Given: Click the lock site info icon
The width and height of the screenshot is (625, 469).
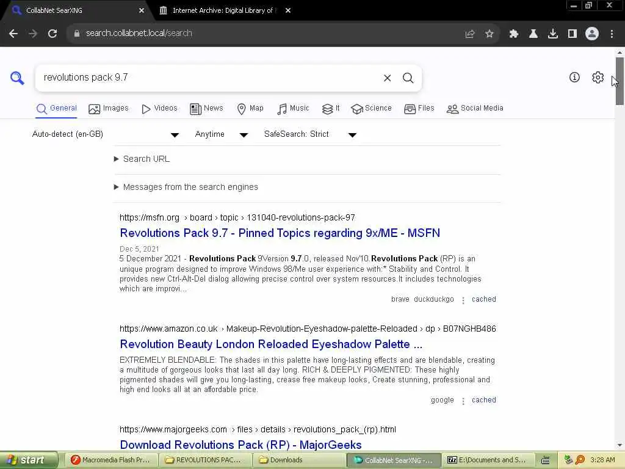Looking at the screenshot, I should 77,34.
